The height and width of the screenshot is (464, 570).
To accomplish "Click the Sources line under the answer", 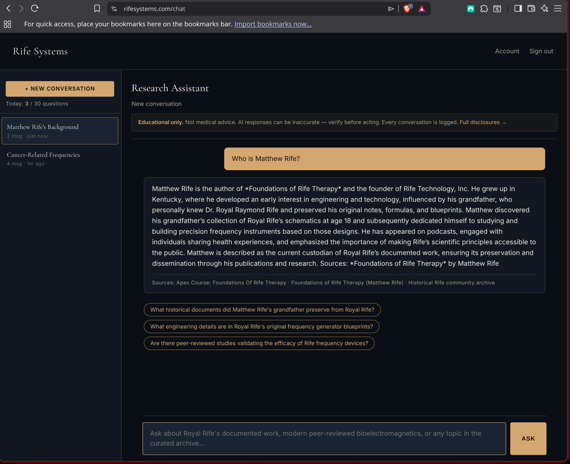I will point(323,283).
